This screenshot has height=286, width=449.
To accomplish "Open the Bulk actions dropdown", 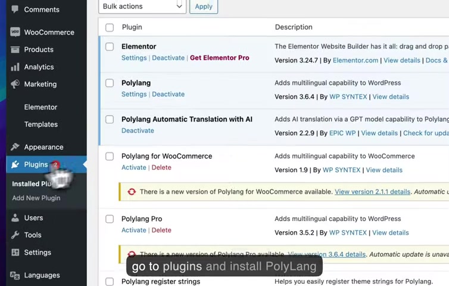I will (x=142, y=7).
